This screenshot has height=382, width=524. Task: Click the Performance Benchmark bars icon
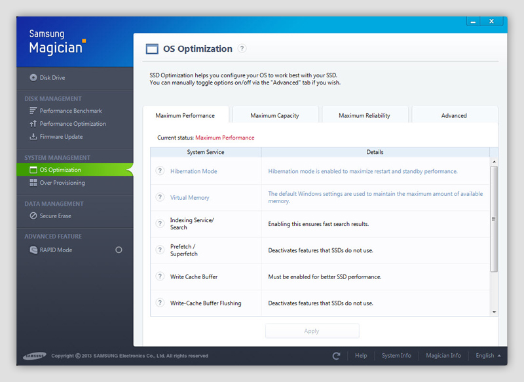click(x=33, y=111)
